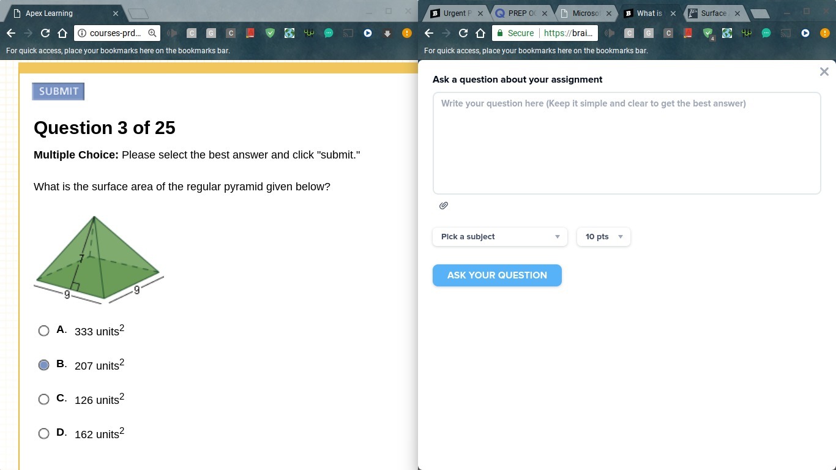Click the globe extension icon in Apex window
Viewport: 836px width, 470px height.
289,33
